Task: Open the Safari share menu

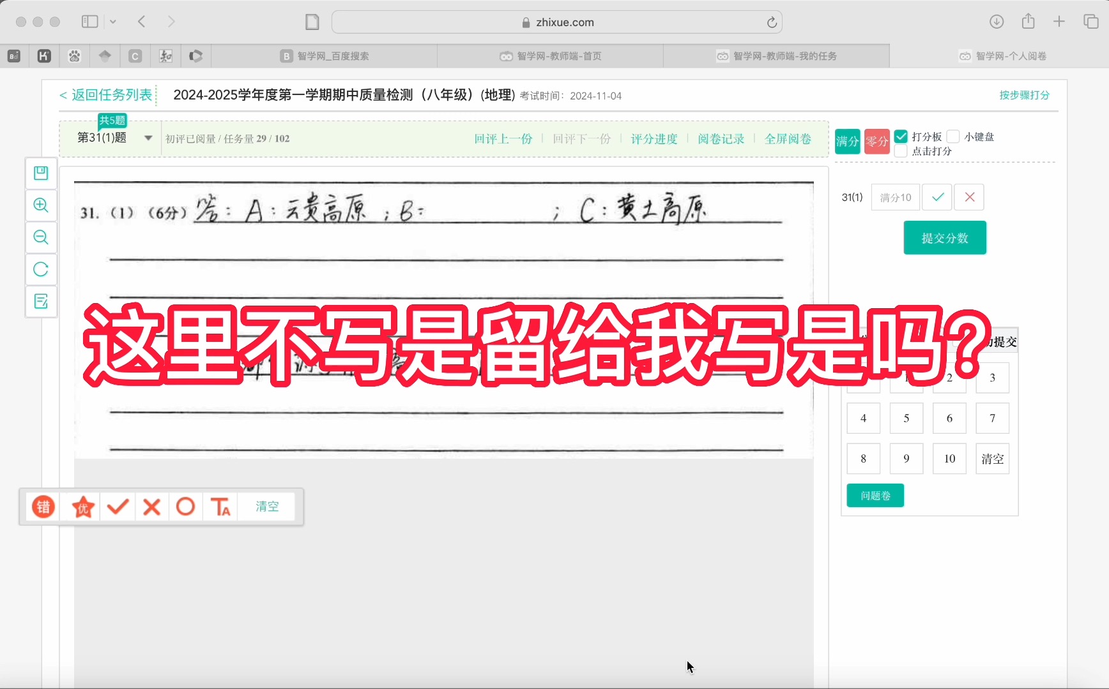Action: click(1028, 22)
